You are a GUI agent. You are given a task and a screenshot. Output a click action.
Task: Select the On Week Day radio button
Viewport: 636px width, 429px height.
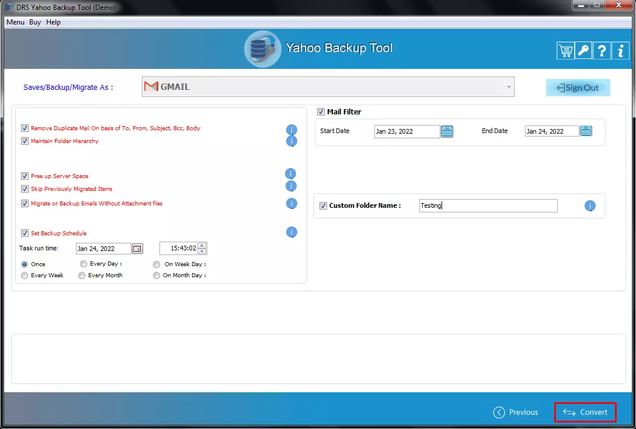point(156,264)
